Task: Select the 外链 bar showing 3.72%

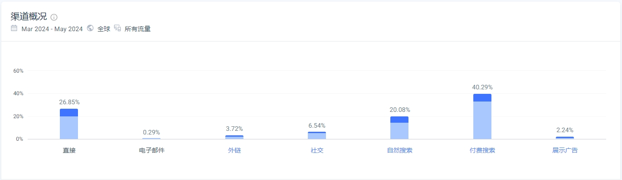Action: pyautogui.click(x=234, y=137)
